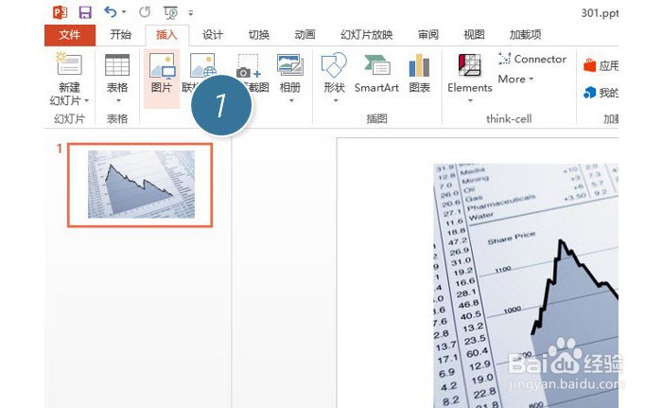Click the PowerPoint application icon

tap(60, 12)
